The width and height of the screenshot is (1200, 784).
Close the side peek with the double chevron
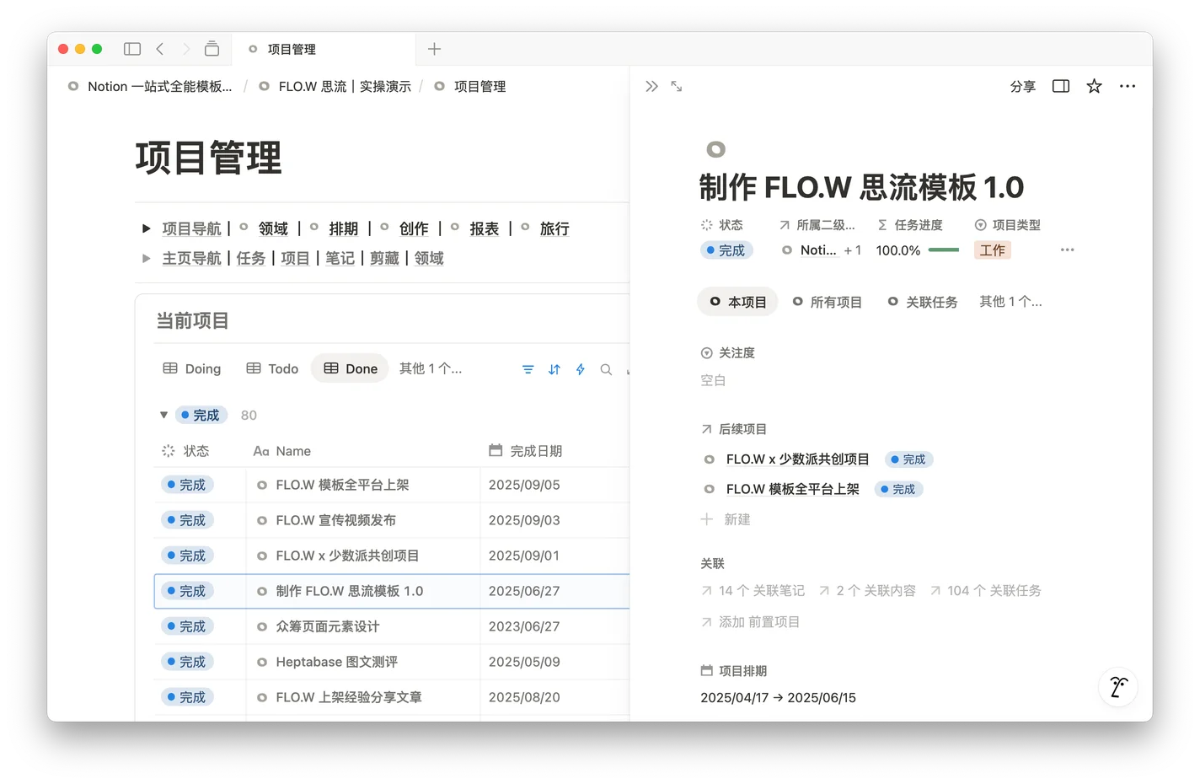pos(651,85)
